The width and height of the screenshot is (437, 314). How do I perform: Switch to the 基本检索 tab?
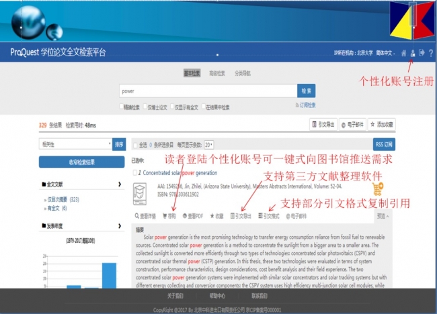pos(192,73)
